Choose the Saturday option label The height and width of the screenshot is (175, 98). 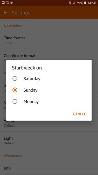point(32,79)
